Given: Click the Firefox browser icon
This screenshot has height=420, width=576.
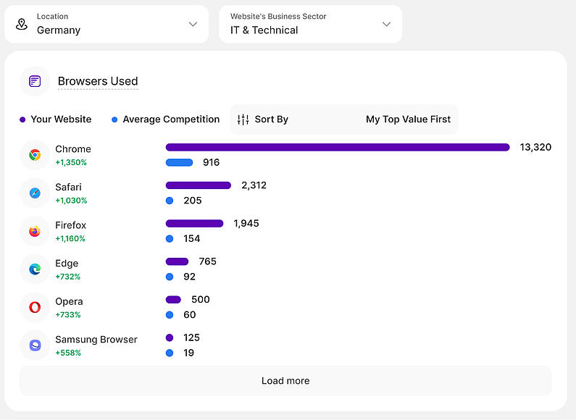Looking at the screenshot, I should [35, 231].
